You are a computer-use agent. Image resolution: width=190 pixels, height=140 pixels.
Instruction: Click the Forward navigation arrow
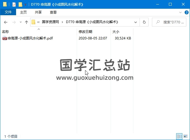tap(14, 22)
